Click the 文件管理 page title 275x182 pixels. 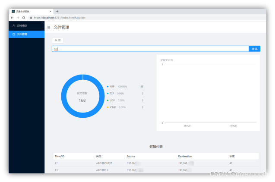(61, 27)
